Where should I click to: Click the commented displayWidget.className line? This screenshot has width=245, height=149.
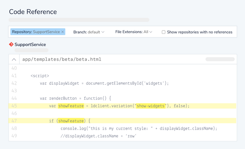(99, 136)
